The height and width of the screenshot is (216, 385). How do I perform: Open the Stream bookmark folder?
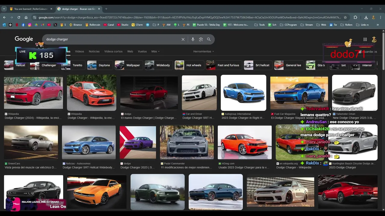306,25
